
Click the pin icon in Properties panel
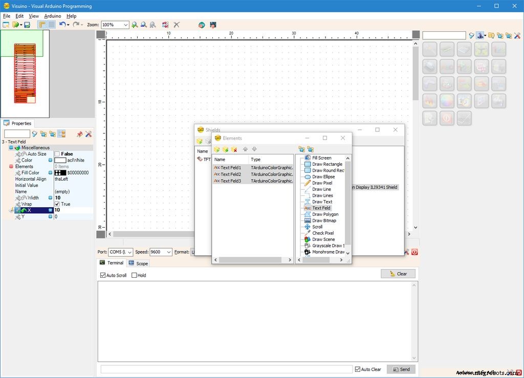click(79, 134)
